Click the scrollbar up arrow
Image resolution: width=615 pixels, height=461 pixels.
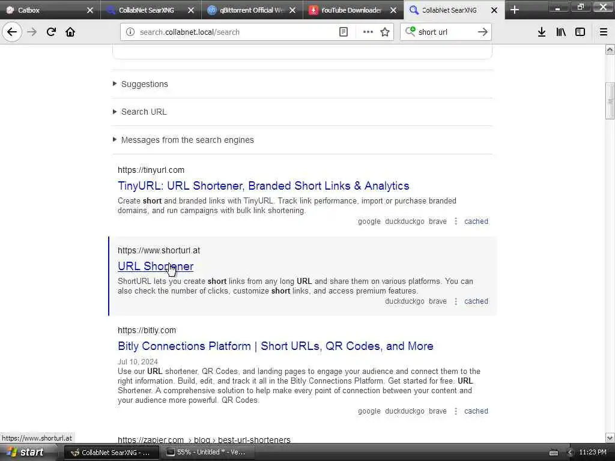610,49
